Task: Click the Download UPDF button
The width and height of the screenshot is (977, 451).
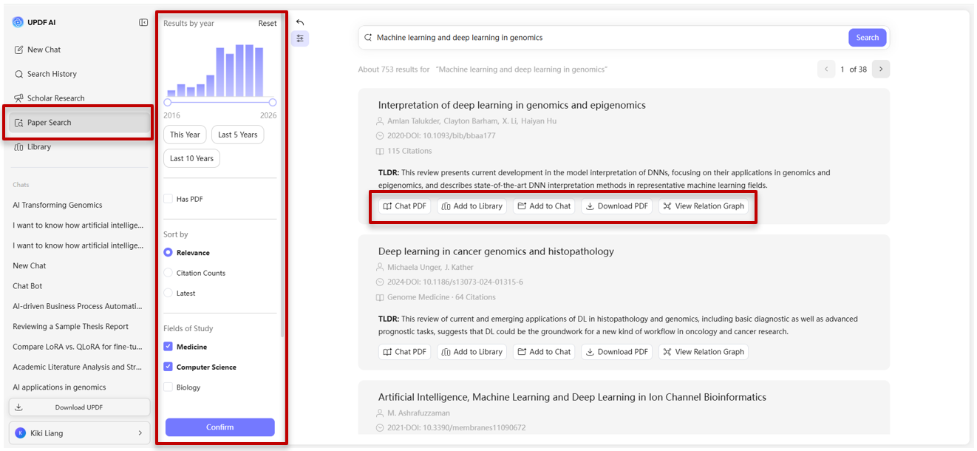Action: 79,407
